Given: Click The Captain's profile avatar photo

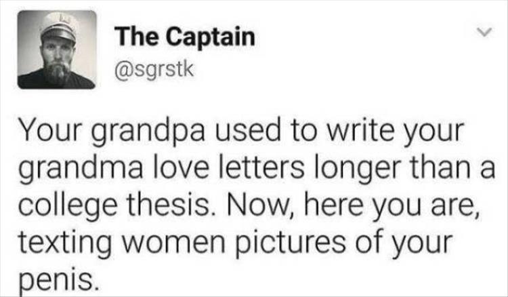Looking at the screenshot, I should (x=57, y=49).
